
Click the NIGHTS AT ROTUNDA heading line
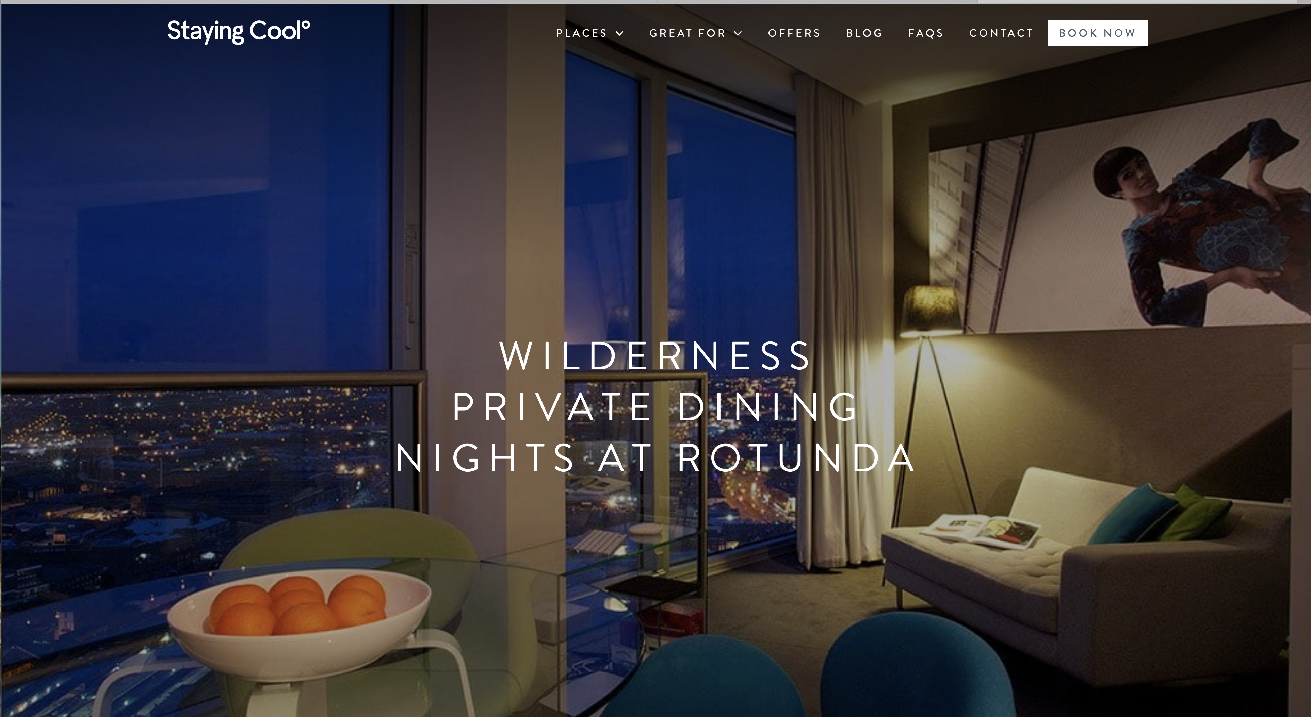tap(655, 458)
